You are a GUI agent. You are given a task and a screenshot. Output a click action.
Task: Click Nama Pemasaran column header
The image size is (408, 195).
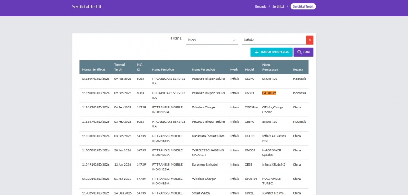pos(270,67)
